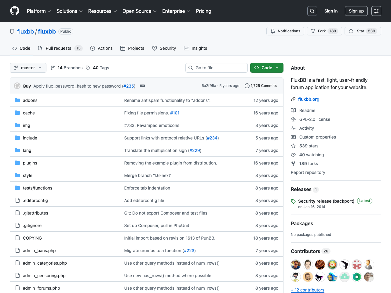Click the Sign up button

(x=356, y=11)
